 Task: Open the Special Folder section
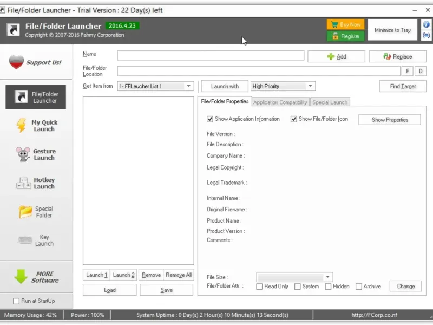coord(36,212)
